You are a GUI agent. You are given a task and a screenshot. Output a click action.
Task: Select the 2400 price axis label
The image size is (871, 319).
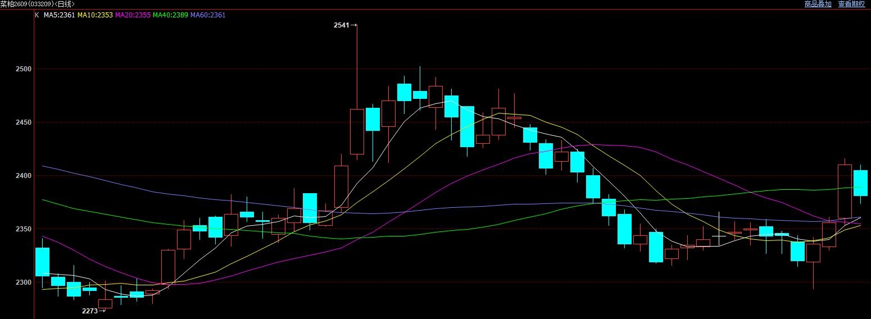pyautogui.click(x=23, y=176)
